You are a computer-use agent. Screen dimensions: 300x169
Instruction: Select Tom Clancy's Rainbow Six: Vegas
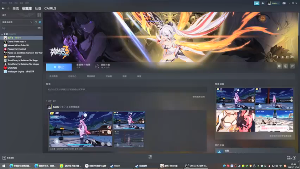[x=23, y=64]
